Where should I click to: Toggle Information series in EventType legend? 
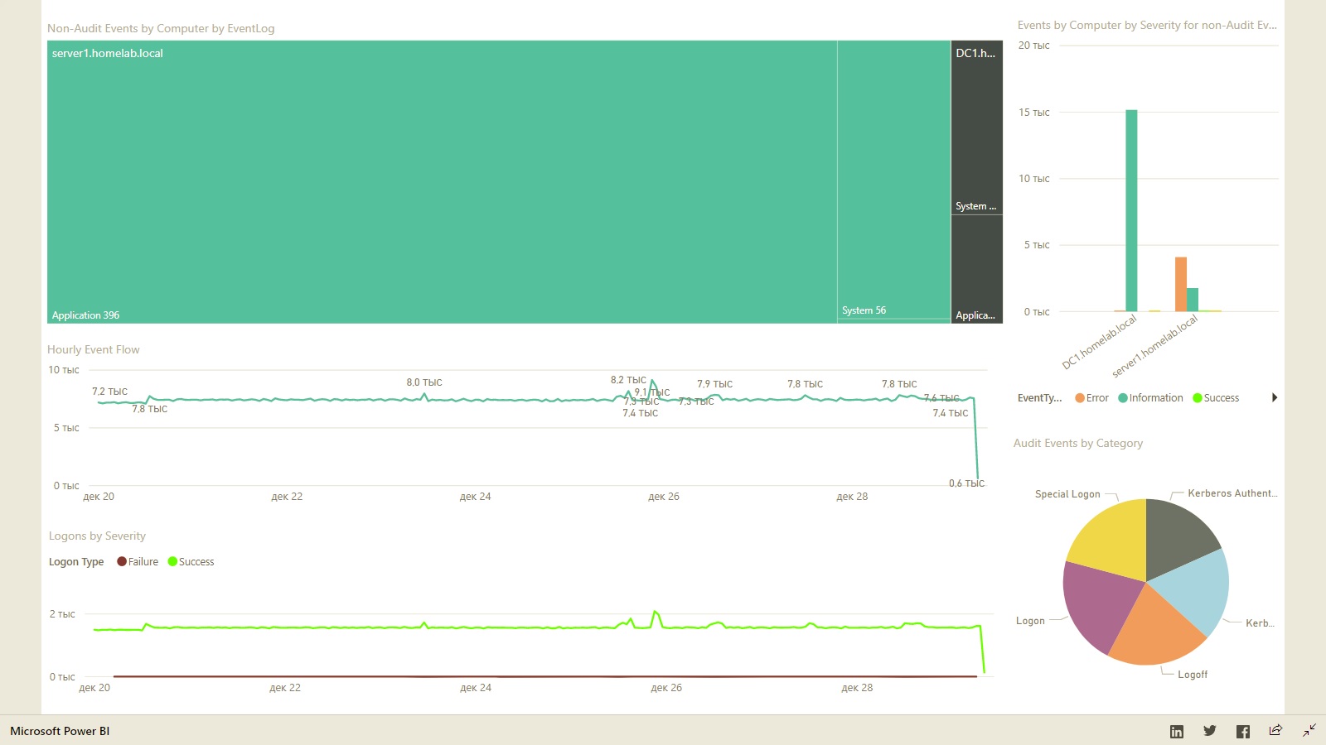[x=1155, y=398]
